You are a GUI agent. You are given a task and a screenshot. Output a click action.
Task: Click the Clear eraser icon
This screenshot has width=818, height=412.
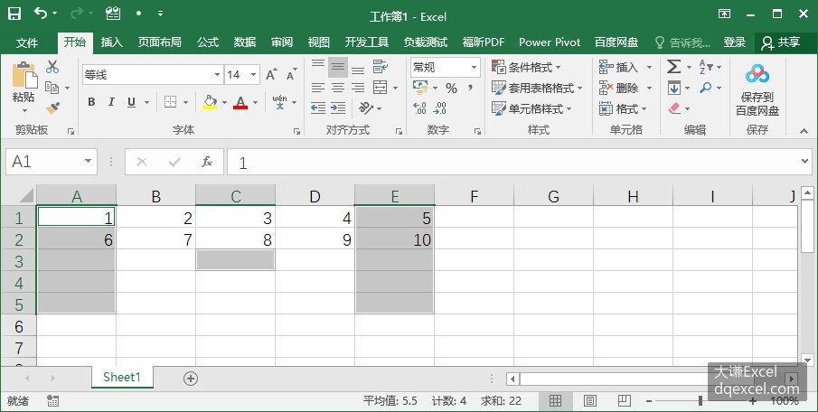coord(674,108)
